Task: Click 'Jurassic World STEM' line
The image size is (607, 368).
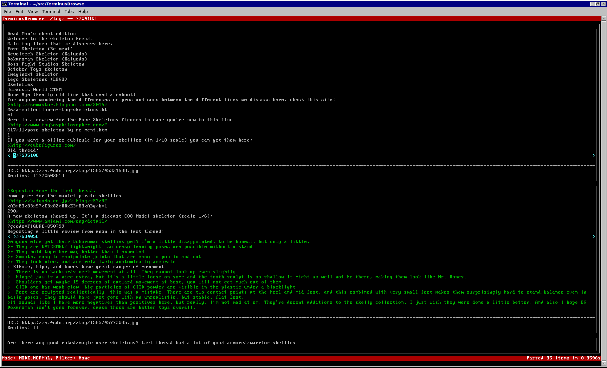Action: [35, 89]
